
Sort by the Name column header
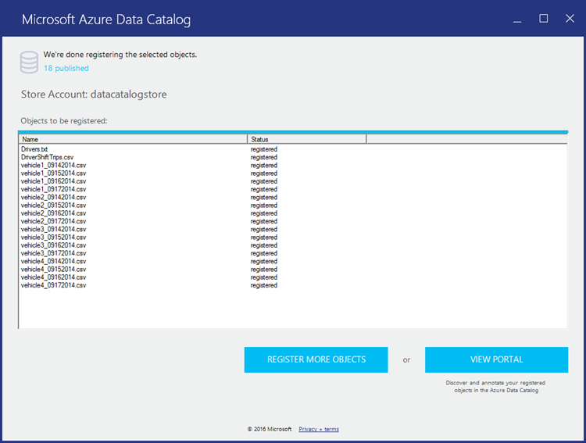pyautogui.click(x=133, y=139)
